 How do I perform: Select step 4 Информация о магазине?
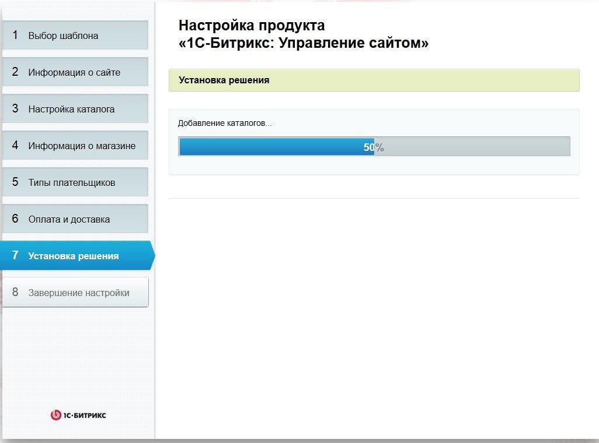point(75,145)
